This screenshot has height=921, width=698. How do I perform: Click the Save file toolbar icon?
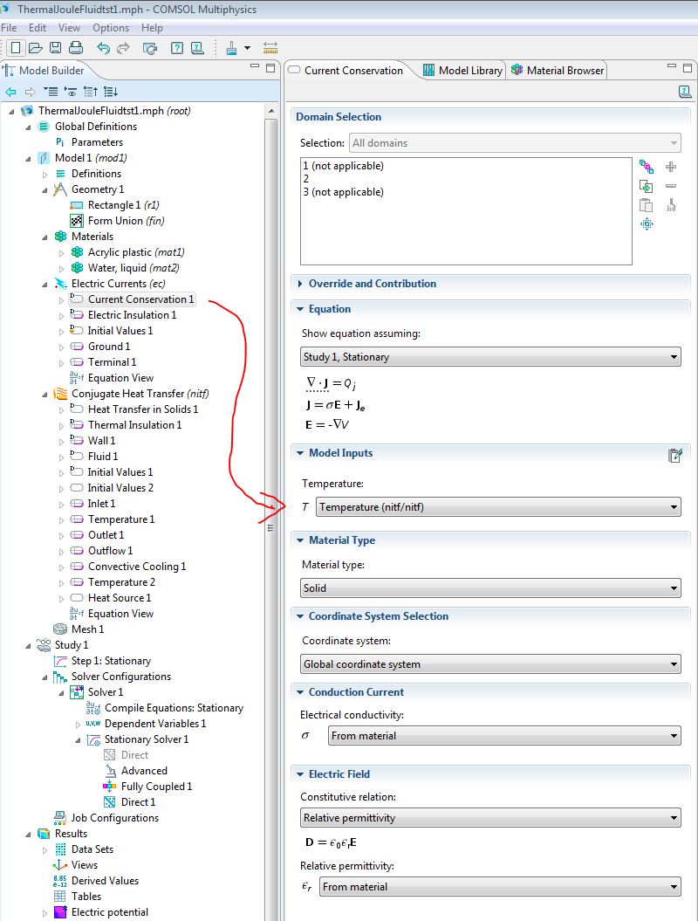click(x=55, y=48)
